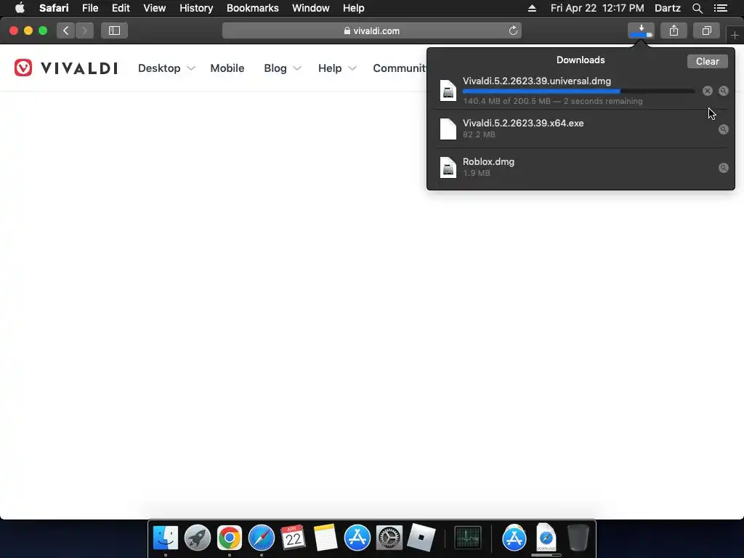Click the App Store icon beside Notes
Viewport: 744px width, 558px height.
(357, 538)
